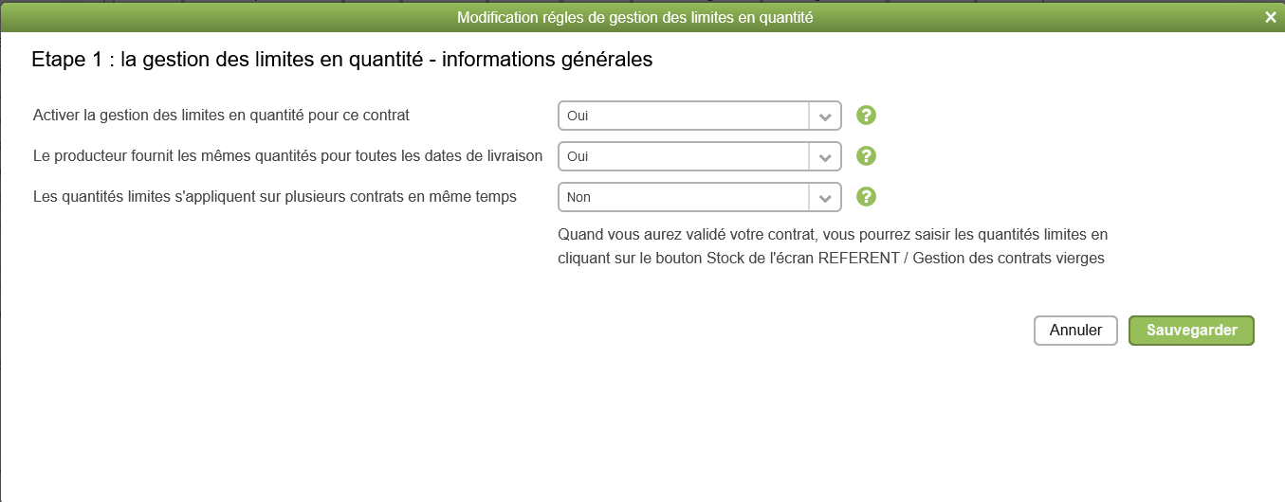Click help icon beside producer quantities option

866,156
